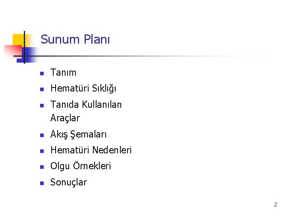Select the "Tanım" bullet text

(63, 73)
